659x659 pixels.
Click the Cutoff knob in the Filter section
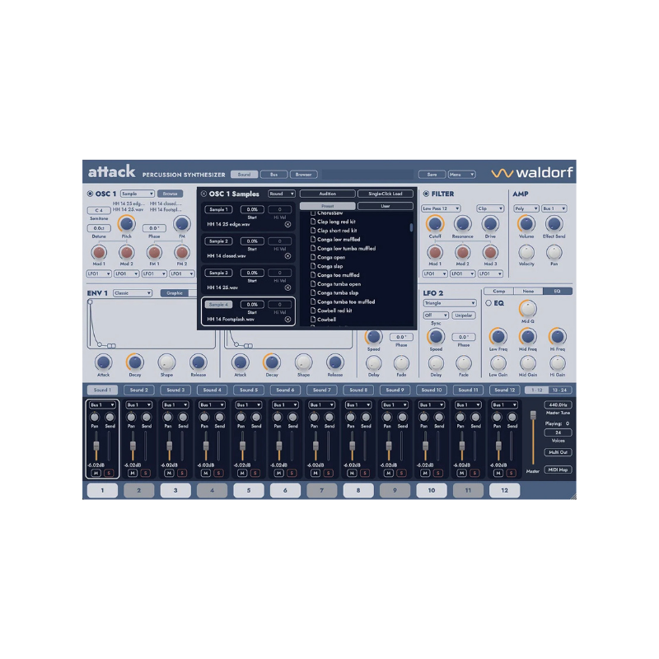(435, 224)
